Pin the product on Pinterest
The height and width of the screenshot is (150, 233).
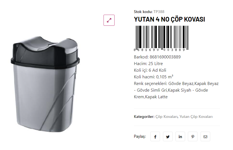[193, 136]
